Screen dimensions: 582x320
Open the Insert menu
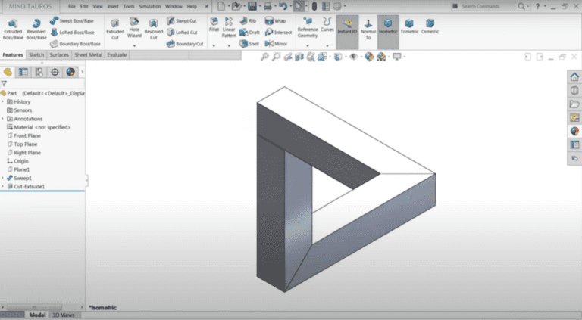click(x=113, y=6)
